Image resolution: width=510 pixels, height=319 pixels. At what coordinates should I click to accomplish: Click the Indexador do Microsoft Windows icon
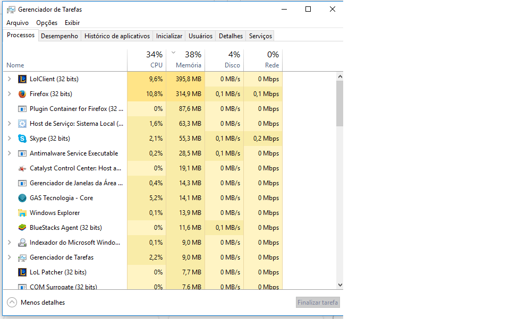coord(22,243)
